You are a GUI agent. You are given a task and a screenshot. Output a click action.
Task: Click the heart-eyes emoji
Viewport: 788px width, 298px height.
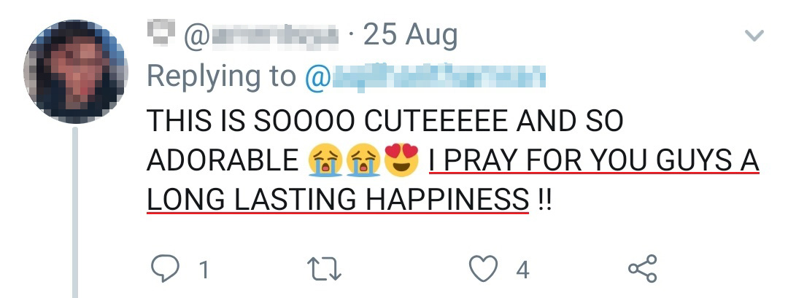point(402,161)
